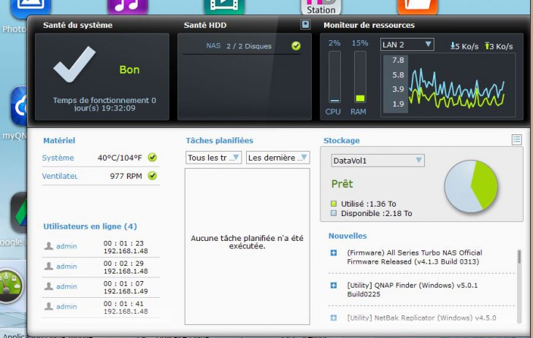
Task: Click the '977 RPM' fan value
Action: coord(126,176)
